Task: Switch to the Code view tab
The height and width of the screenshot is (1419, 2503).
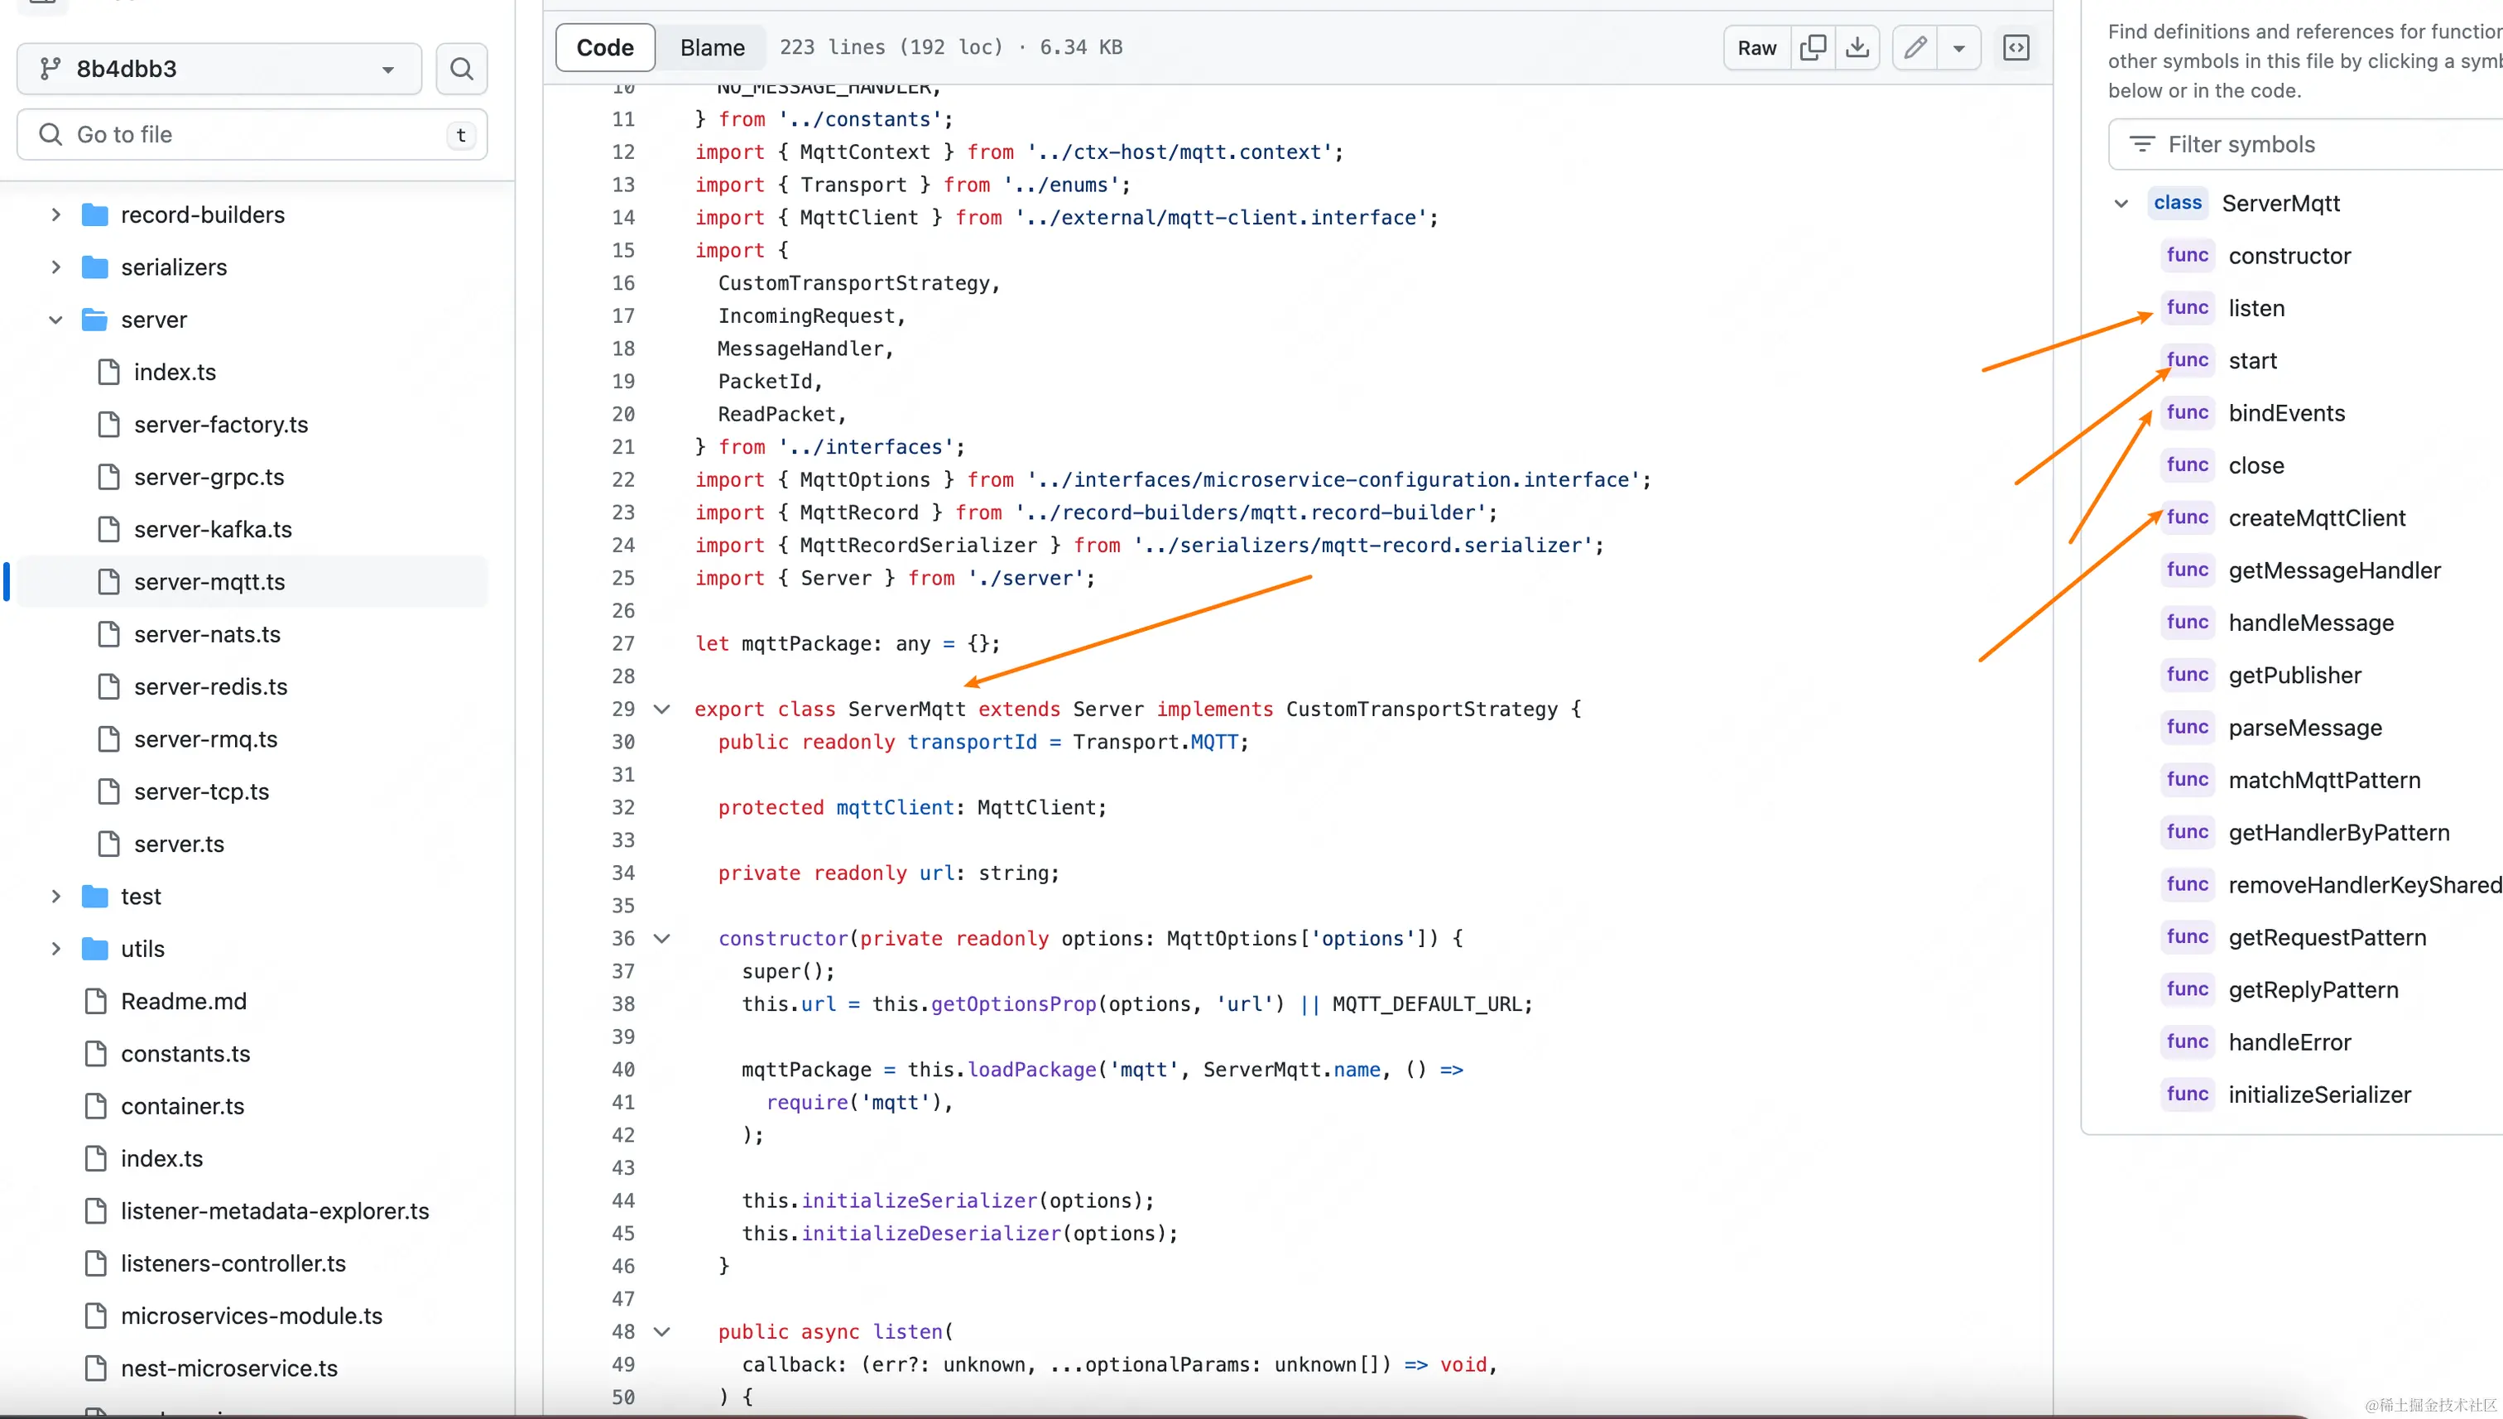Action: (605, 48)
